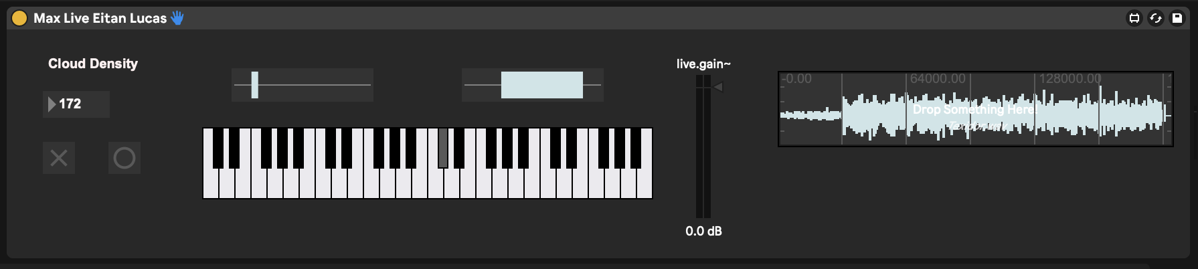The image size is (1198, 269).
Task: Toggle the circle button beside the X
Action: click(124, 158)
